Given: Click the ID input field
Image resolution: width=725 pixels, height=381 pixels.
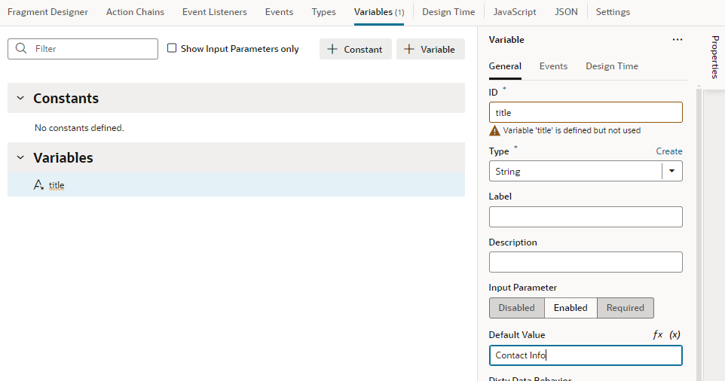Looking at the screenshot, I should (x=586, y=112).
